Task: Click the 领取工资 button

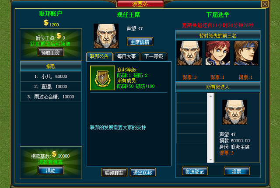Action: tap(51, 52)
